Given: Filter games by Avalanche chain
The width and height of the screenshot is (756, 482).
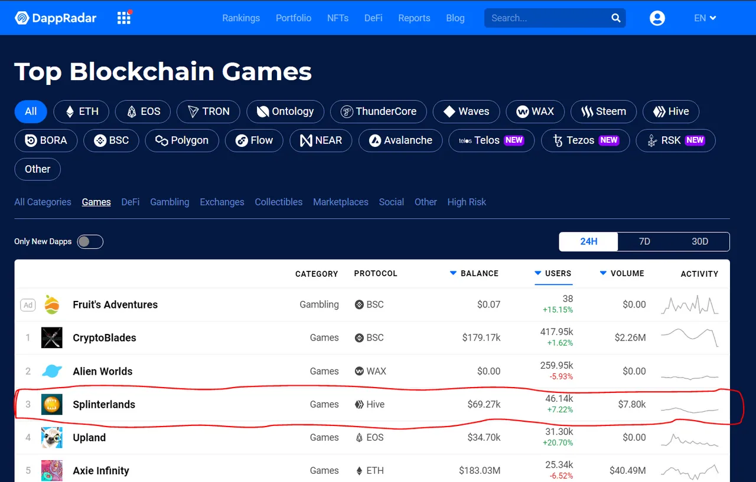Looking at the screenshot, I should [x=400, y=140].
